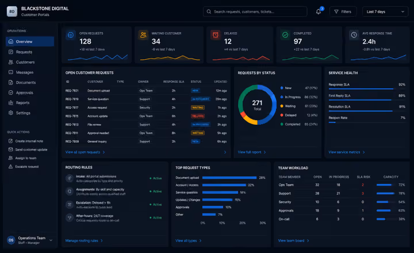Screen dimensions: 414x253
Task: Click the Response SLA progress bar
Action: pyautogui.click(x=367, y=89)
